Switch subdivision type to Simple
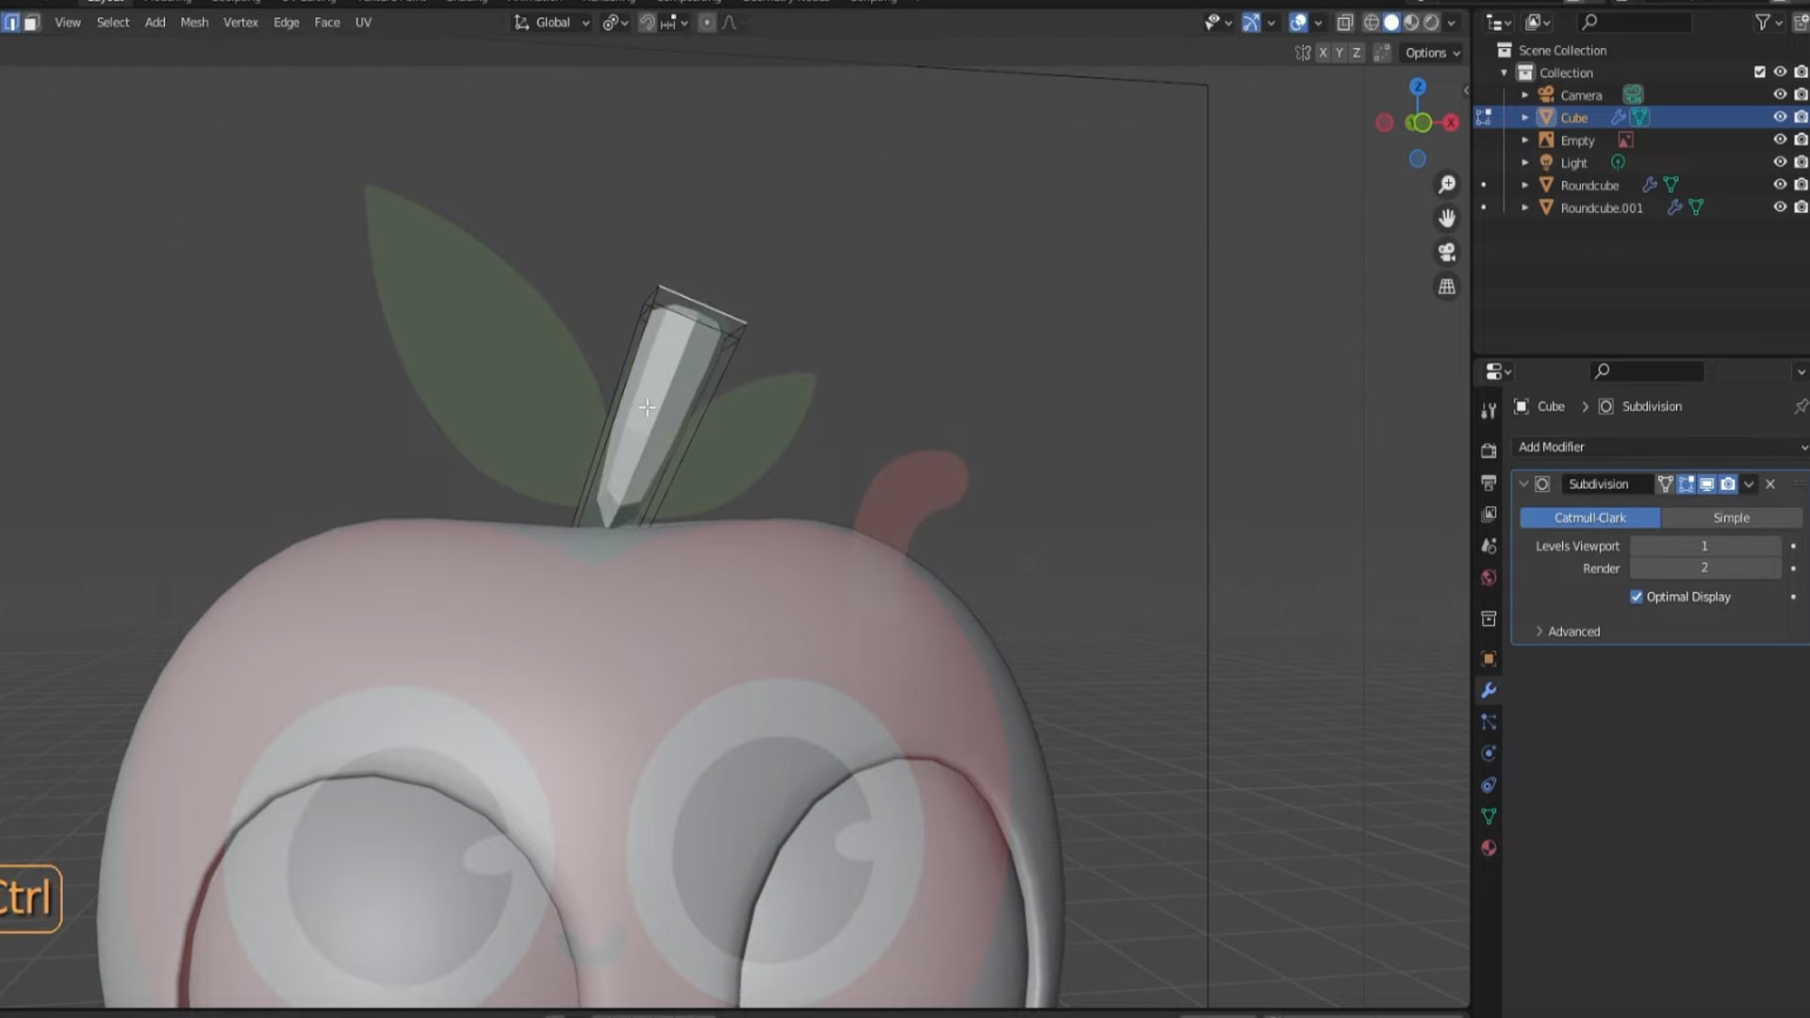Viewport: 1810px width, 1018px height. pyautogui.click(x=1731, y=517)
